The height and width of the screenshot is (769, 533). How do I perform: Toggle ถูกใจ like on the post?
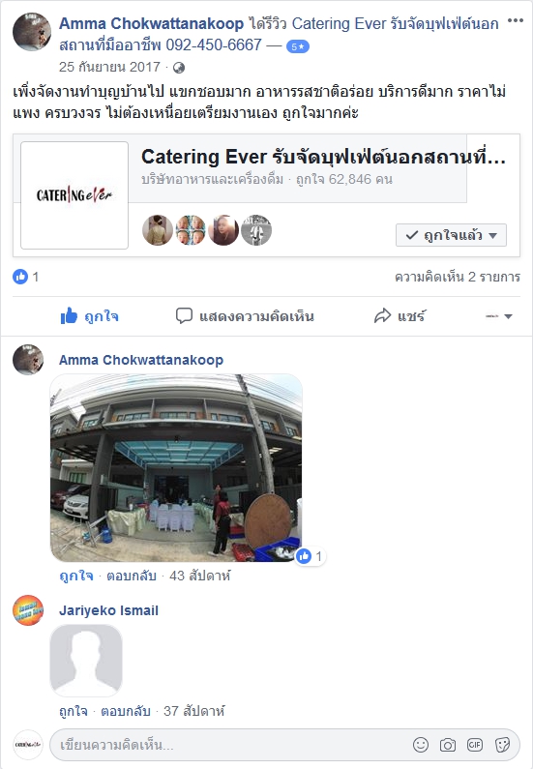[x=89, y=316]
